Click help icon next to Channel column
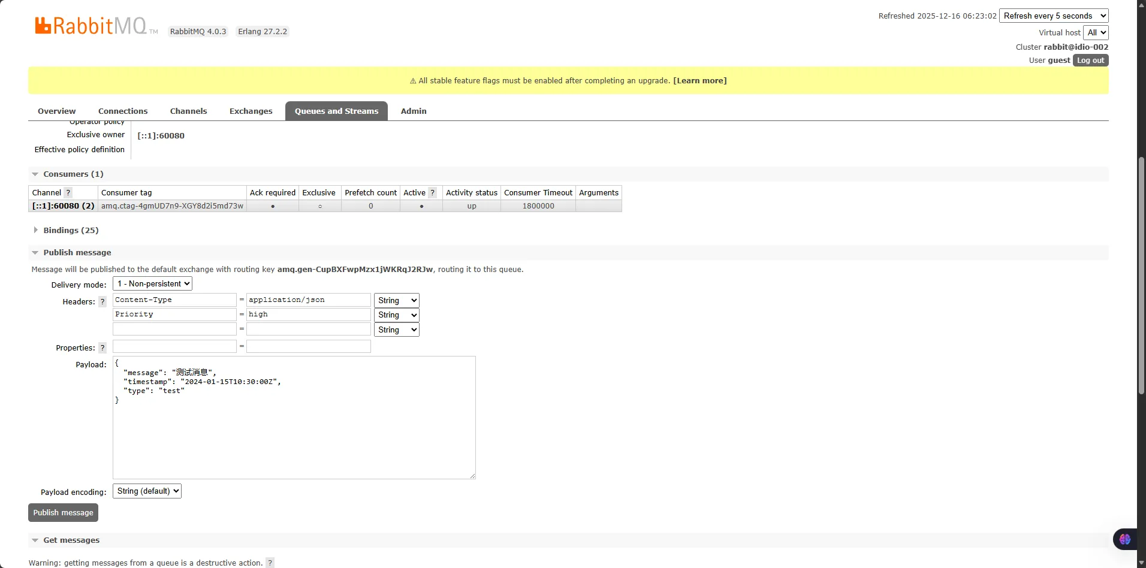Viewport: 1146px width, 568px height. [68, 193]
